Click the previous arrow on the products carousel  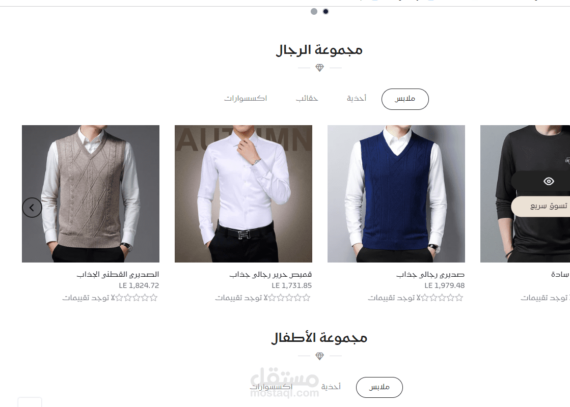click(32, 208)
